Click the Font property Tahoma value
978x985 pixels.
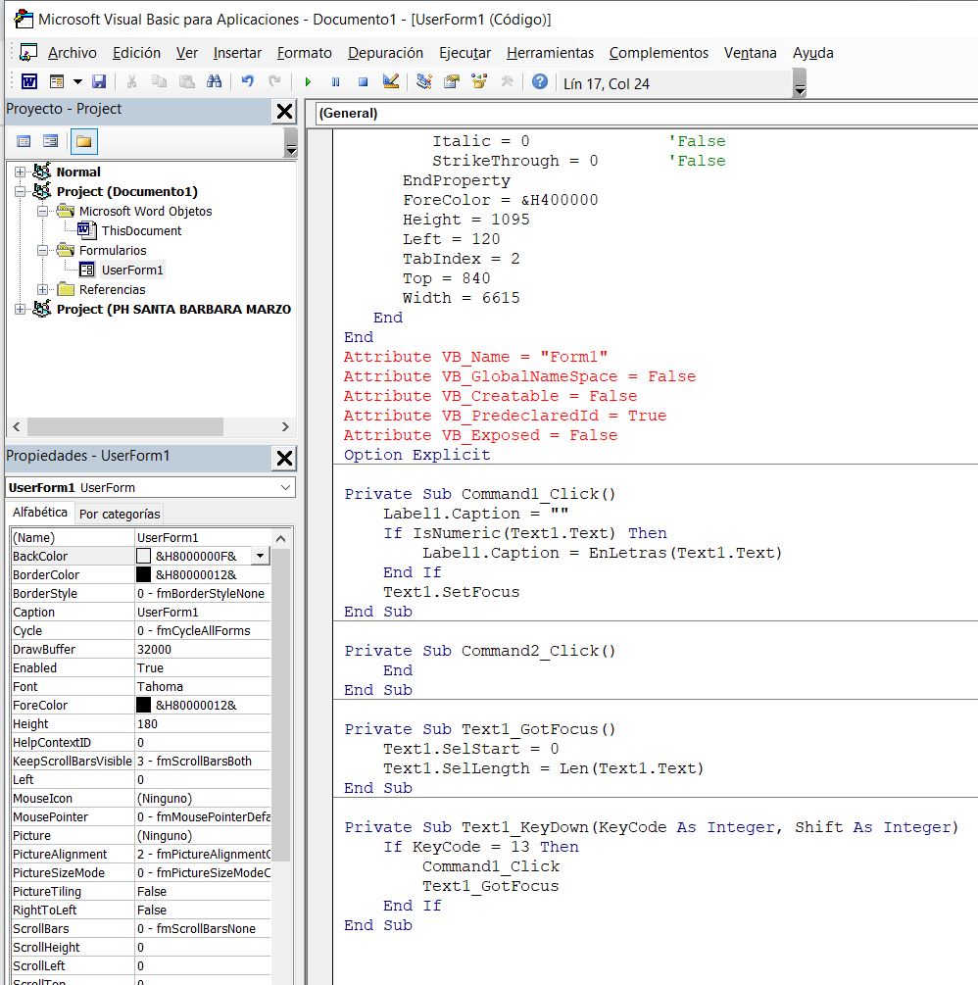click(203, 687)
